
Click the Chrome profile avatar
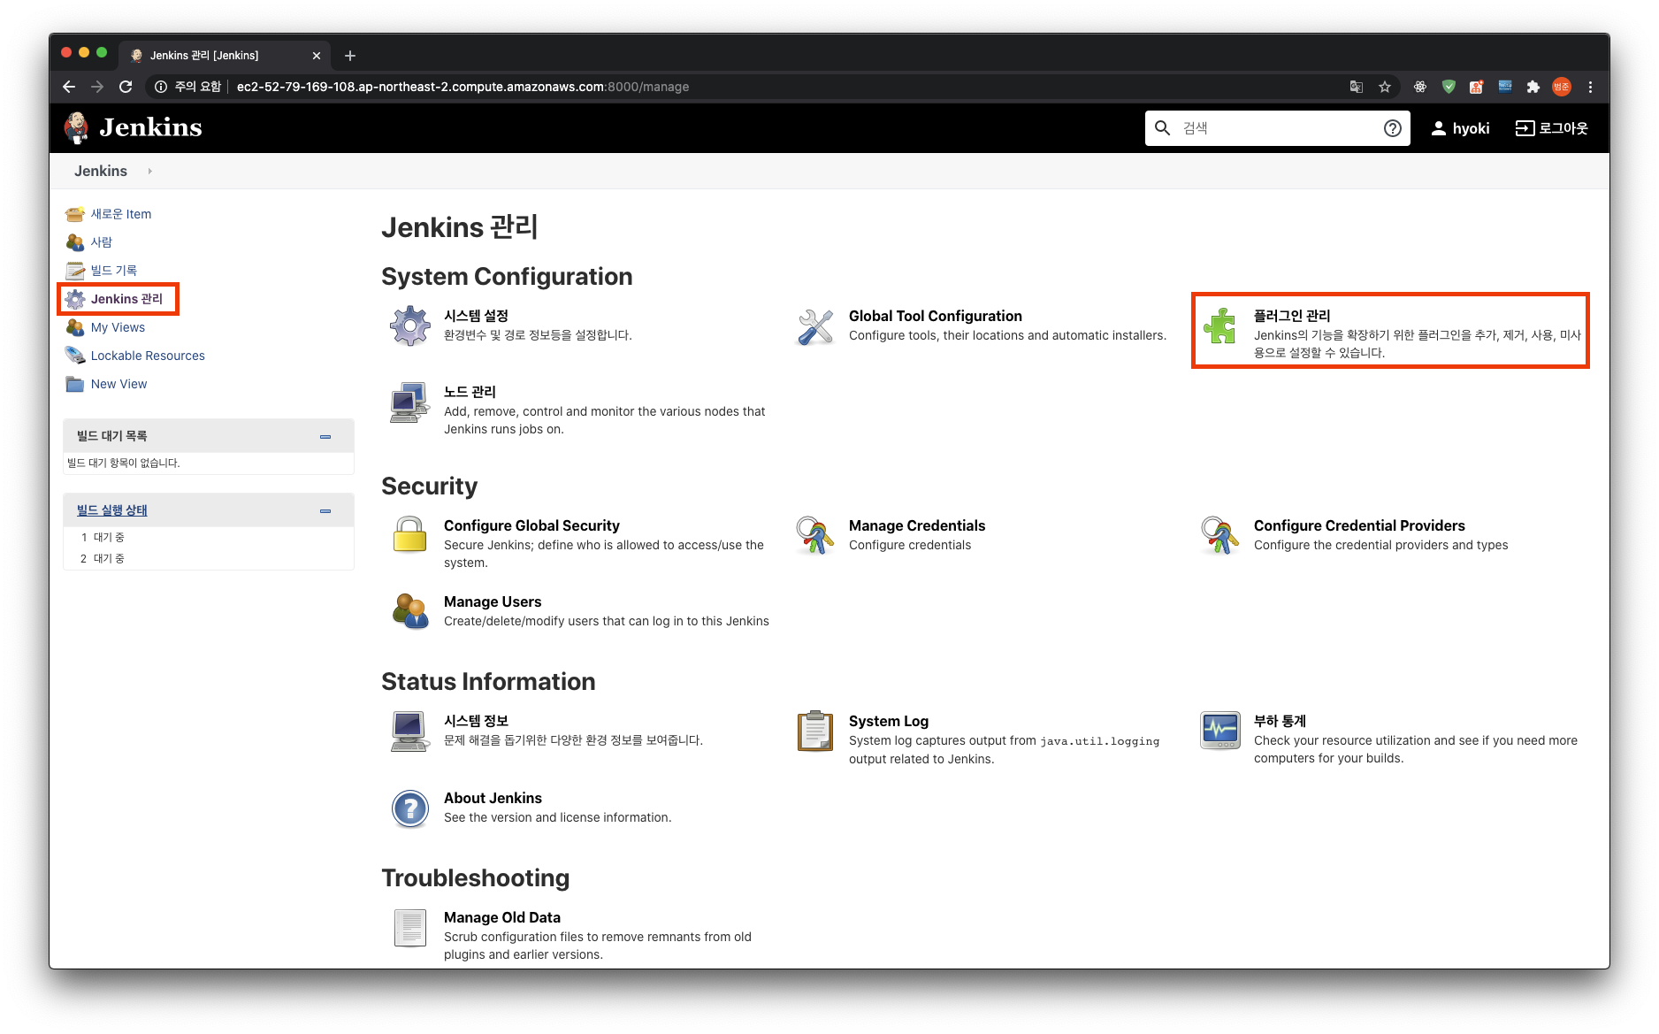tap(1562, 87)
